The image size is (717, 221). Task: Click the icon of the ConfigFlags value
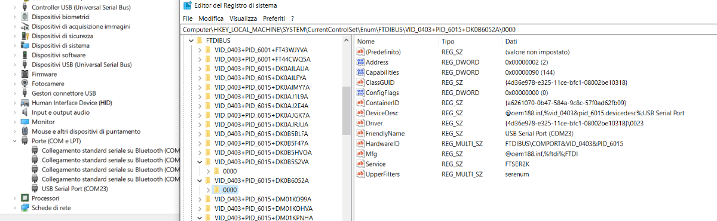click(360, 93)
